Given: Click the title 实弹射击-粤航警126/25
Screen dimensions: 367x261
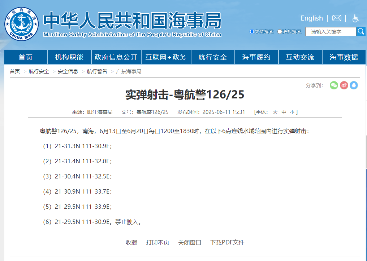Looking at the screenshot, I should click(x=185, y=95).
